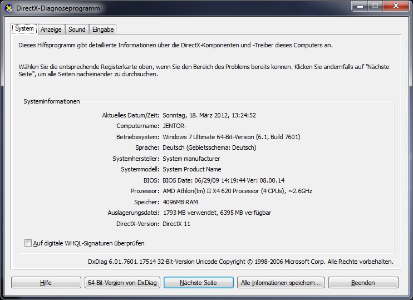Click the Systeminformationen group heading
Image resolution: width=413 pixels, height=300 pixels.
click(x=52, y=101)
